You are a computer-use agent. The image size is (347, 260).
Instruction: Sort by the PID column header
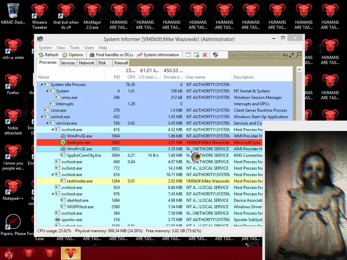coord(113,77)
